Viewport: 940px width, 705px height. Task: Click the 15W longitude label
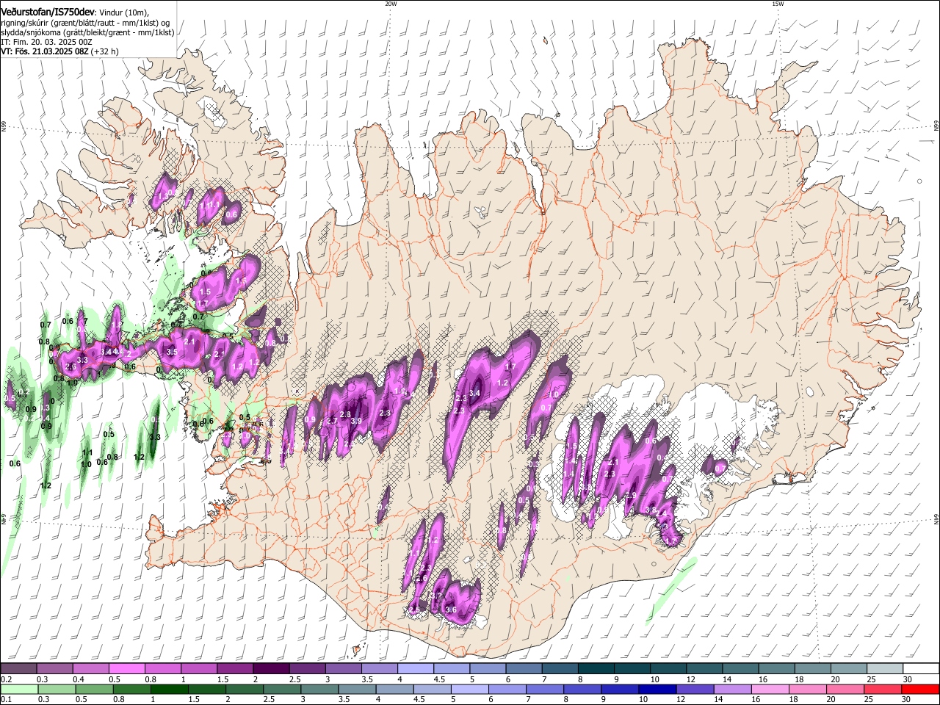pyautogui.click(x=778, y=4)
